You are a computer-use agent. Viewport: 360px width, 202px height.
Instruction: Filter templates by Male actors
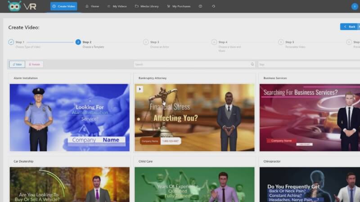(x=17, y=64)
